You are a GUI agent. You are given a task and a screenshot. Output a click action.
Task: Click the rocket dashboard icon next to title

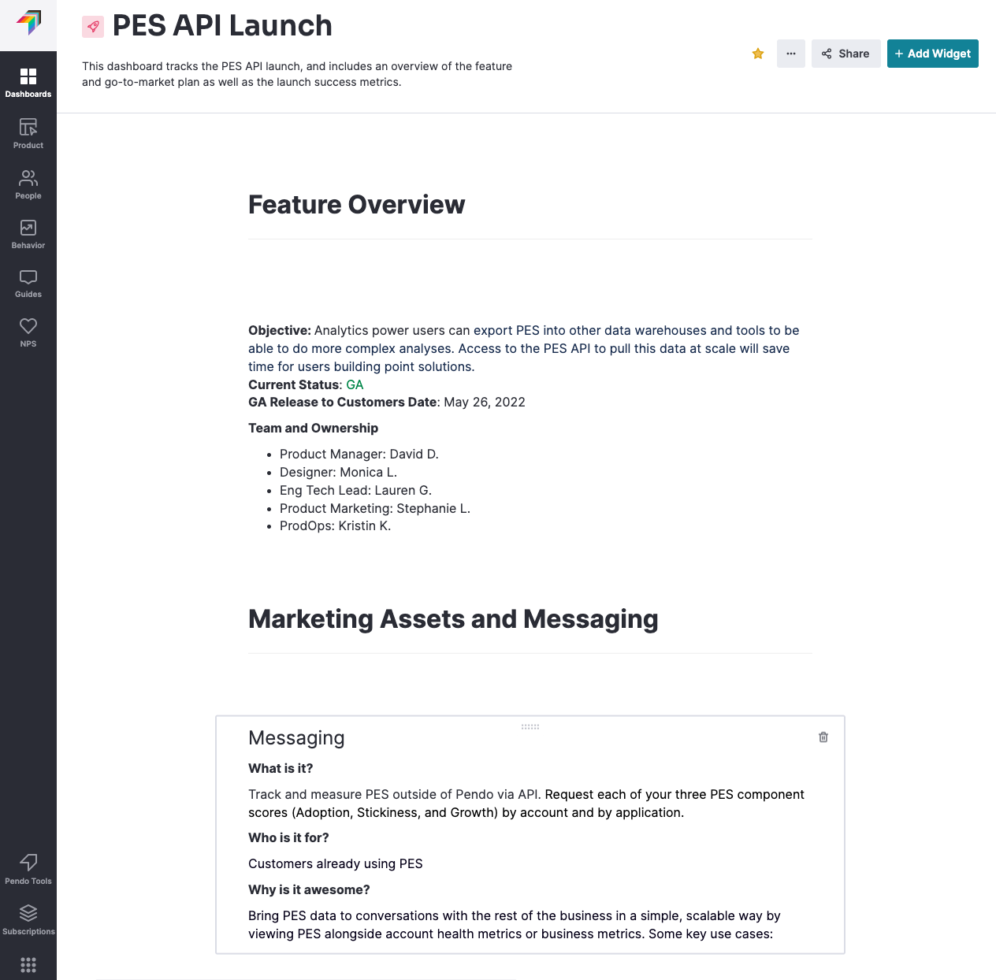93,27
